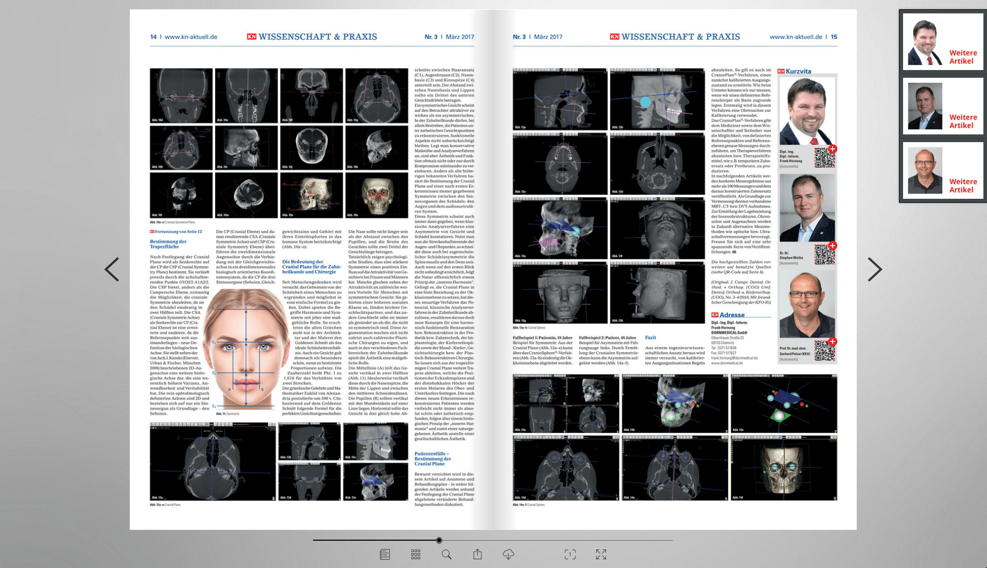The width and height of the screenshot is (987, 568).
Task: Click QR code next to Stephan Weihe
Action: [x=824, y=255]
